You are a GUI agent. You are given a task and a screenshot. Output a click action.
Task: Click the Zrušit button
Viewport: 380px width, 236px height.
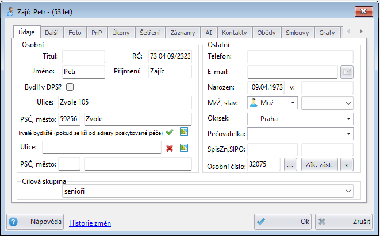point(344,222)
